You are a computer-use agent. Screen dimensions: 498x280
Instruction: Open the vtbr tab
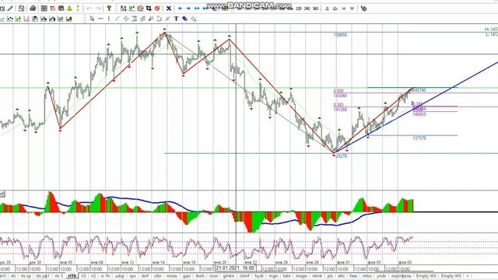coord(157,276)
